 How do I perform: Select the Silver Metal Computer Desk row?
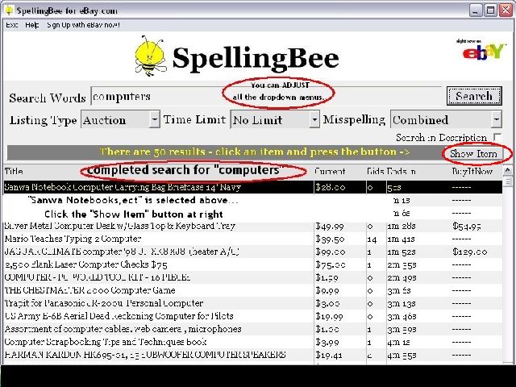pyautogui.click(x=252, y=226)
